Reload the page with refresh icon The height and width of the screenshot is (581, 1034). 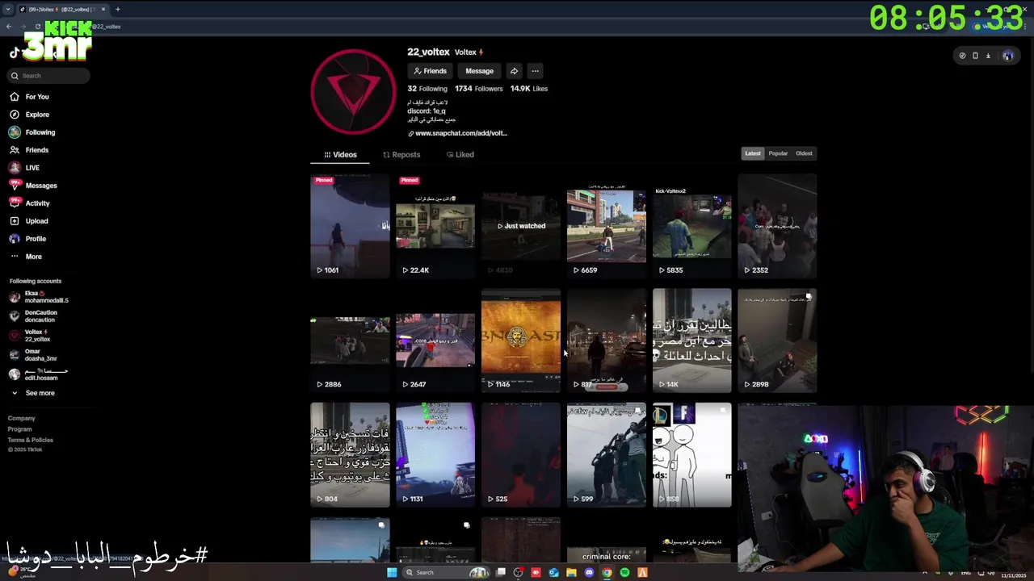[37, 27]
